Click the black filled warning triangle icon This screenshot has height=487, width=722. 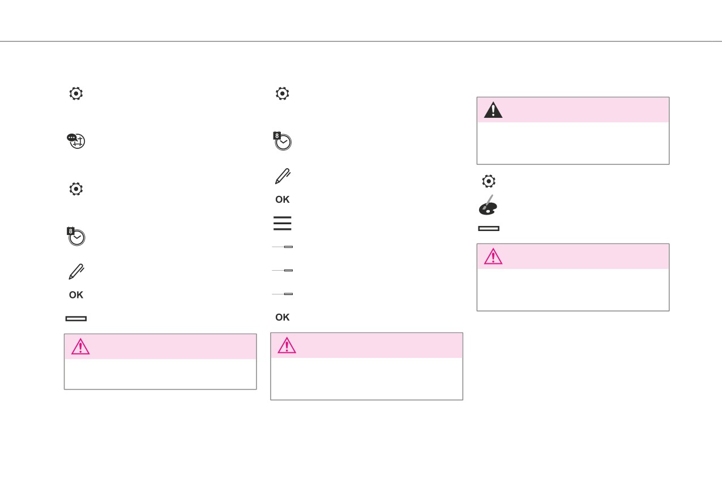493,110
